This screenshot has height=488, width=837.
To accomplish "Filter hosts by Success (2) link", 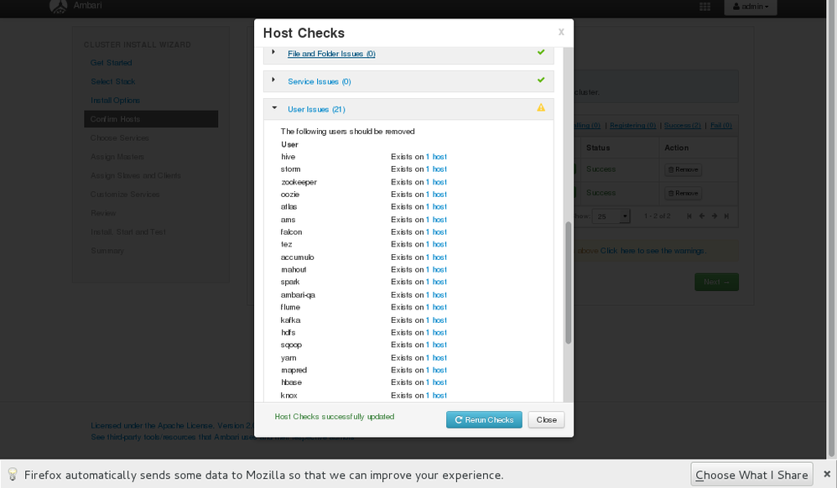I will click(682, 126).
